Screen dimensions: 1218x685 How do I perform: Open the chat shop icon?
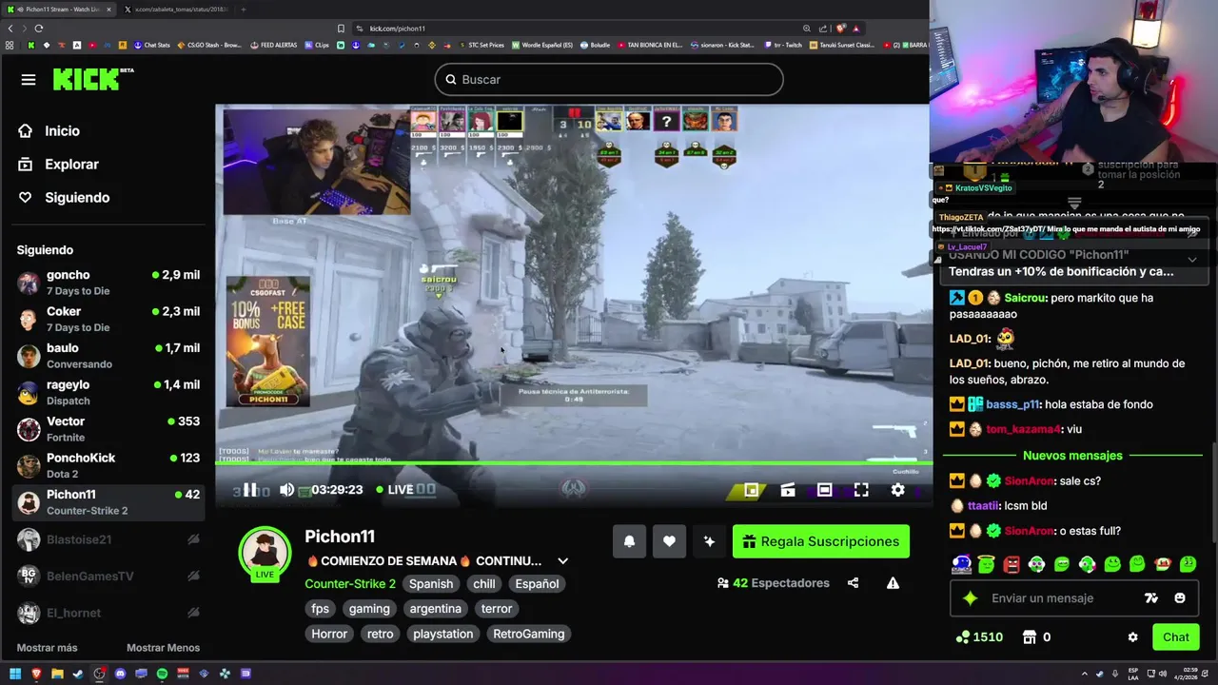click(x=1029, y=637)
